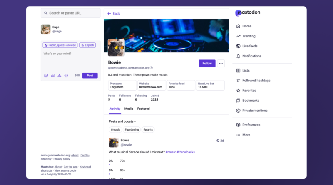
Task: Open the Public, quotes allowed visibility selector
Action: (60, 45)
